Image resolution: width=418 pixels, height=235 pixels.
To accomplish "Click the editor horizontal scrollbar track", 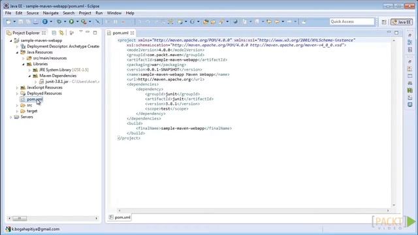I will coord(254,210).
